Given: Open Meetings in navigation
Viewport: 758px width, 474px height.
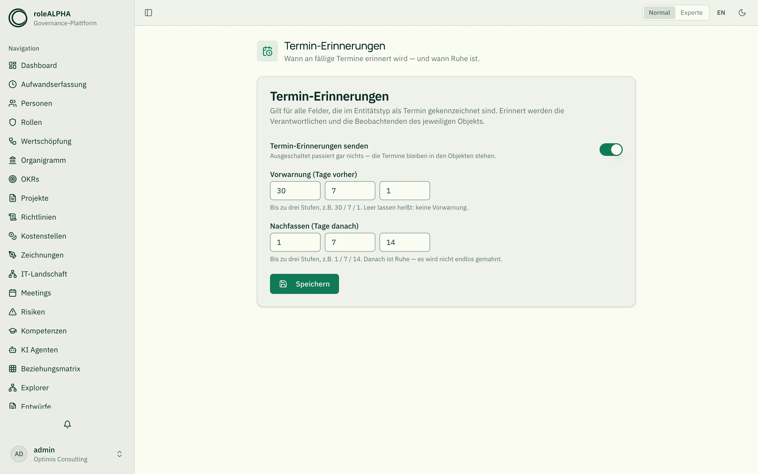Looking at the screenshot, I should tap(67, 293).
